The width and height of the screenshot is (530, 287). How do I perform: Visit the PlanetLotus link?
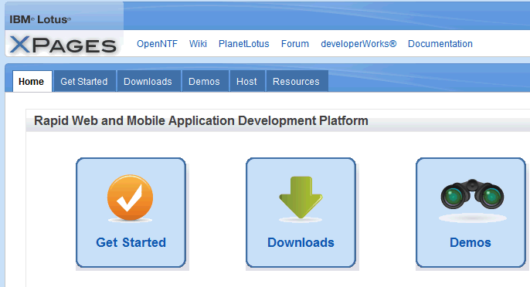[x=243, y=44]
